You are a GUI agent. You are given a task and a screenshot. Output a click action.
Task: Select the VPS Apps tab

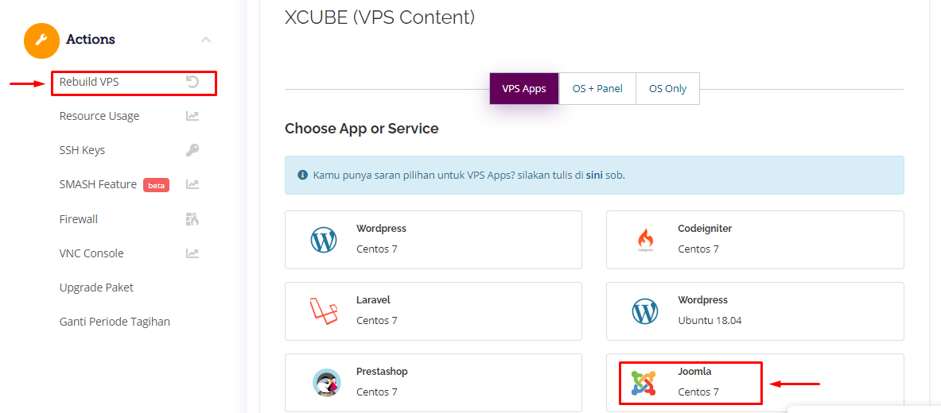pos(524,89)
